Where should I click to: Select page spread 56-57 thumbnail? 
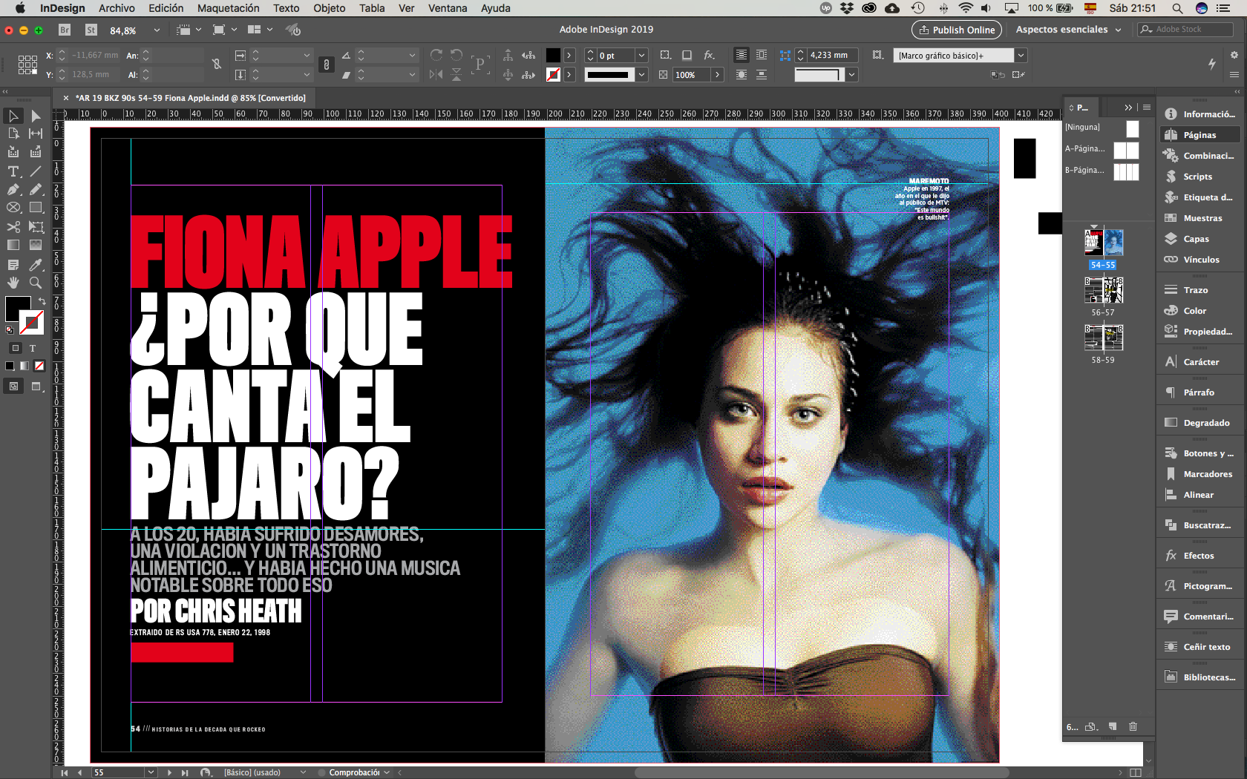pos(1103,290)
